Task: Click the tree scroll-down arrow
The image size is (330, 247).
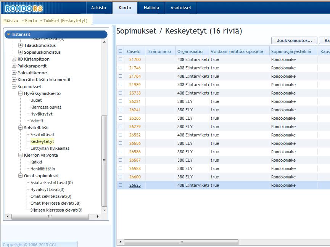Action: (x=105, y=210)
